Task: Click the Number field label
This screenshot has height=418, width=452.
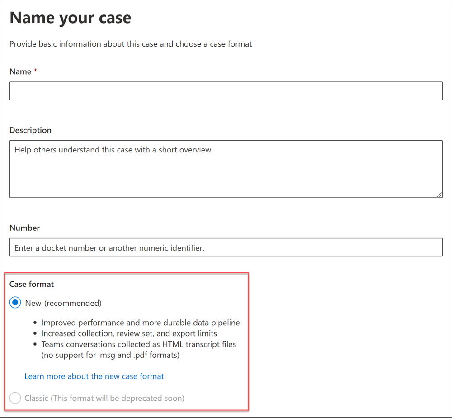Action: pyautogui.click(x=24, y=228)
